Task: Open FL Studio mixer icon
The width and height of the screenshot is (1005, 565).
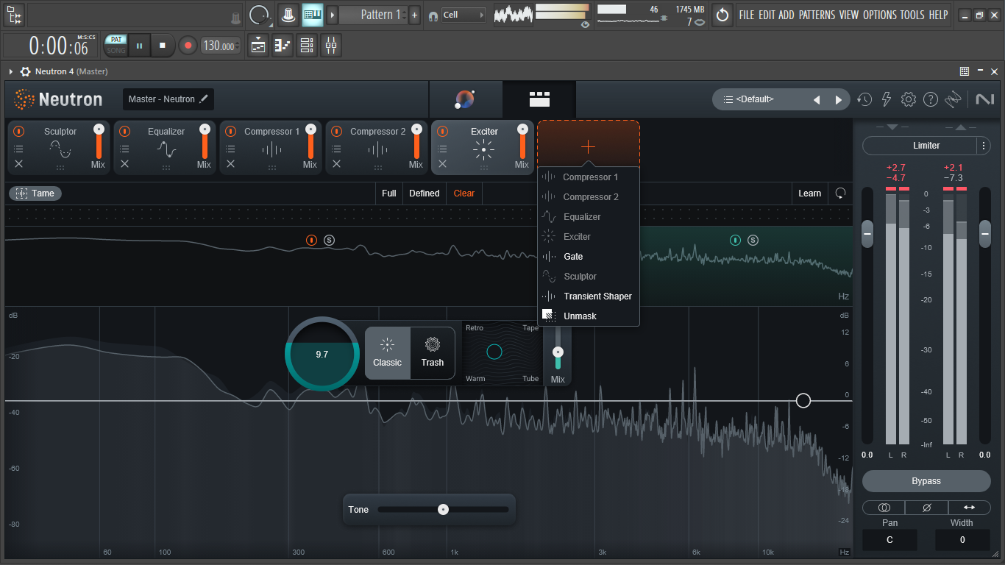Action: pyautogui.click(x=331, y=46)
